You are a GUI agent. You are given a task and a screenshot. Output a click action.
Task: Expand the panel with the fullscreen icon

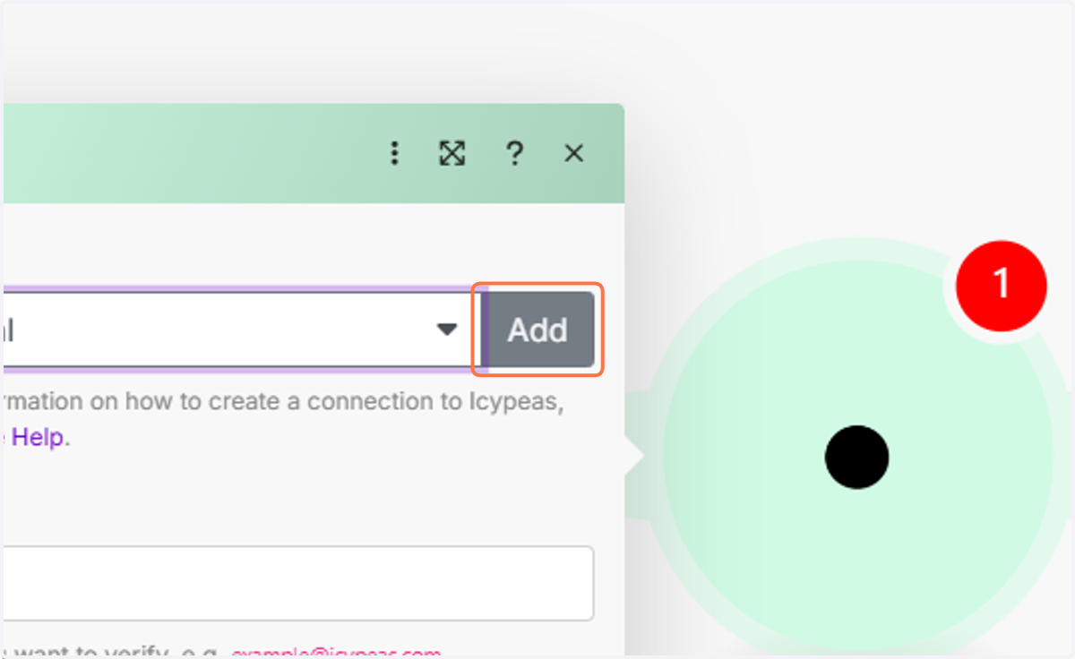[451, 154]
